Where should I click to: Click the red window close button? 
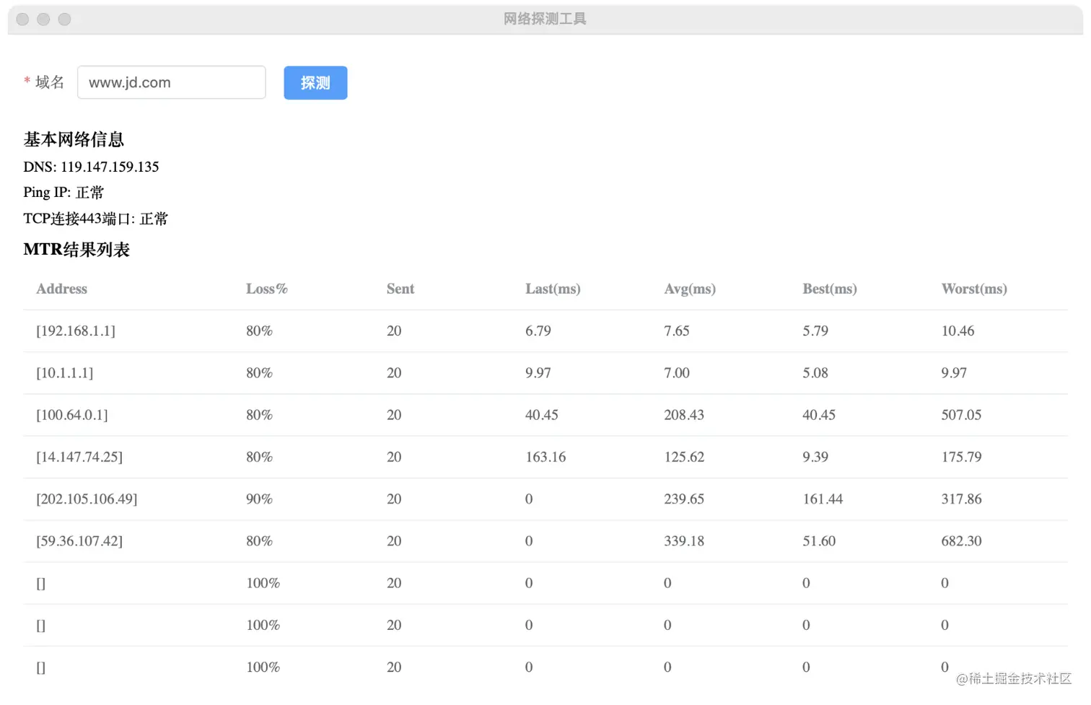click(22, 19)
